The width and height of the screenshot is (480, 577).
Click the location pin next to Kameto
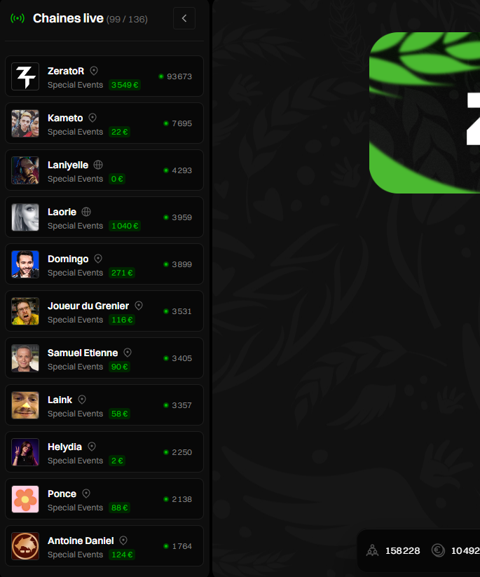(x=92, y=118)
